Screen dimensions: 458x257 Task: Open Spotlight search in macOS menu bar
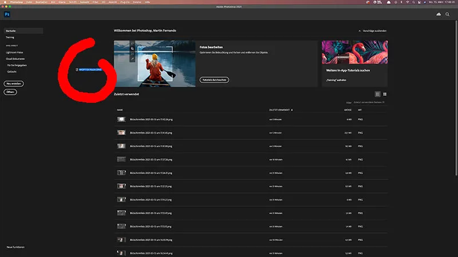coord(413,2)
